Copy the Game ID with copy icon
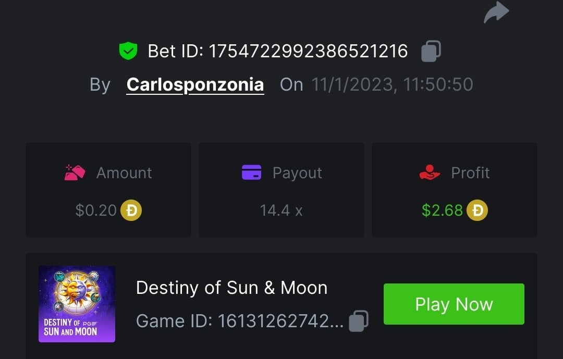Viewport: 563px width, 359px height. pos(359,320)
